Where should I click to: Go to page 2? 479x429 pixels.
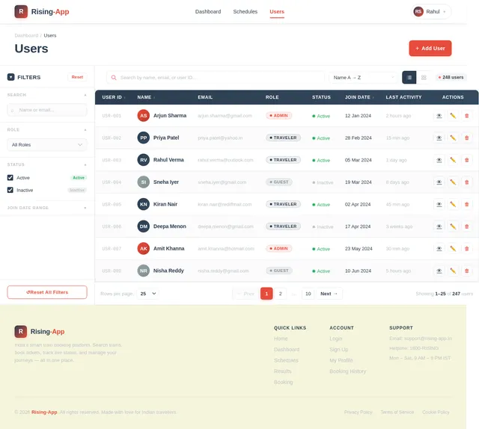pos(280,294)
